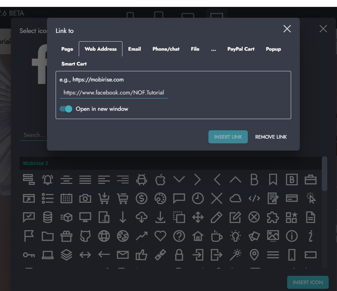Viewport: 337px width, 291px height.
Task: Pick the flag icon
Action: pos(29,236)
